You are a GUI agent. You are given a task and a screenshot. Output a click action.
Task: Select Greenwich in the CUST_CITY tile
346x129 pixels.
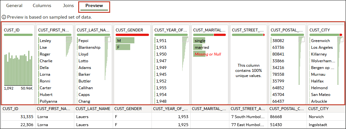(x=320, y=40)
